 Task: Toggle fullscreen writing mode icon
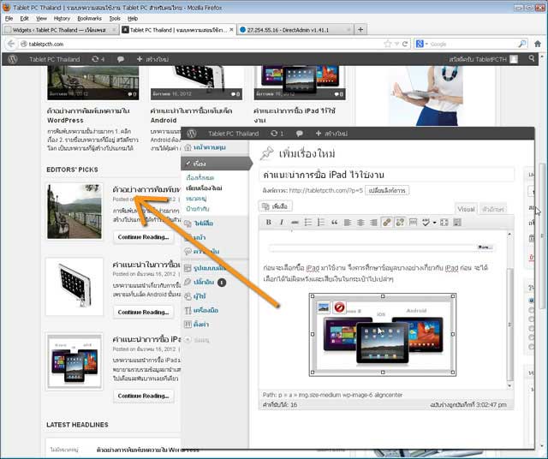444,222
